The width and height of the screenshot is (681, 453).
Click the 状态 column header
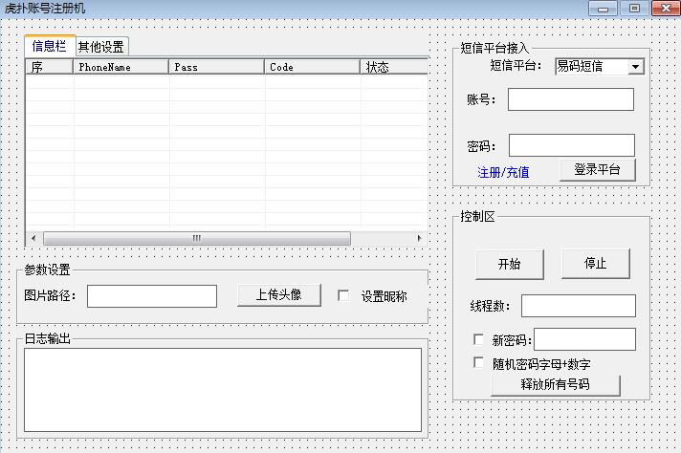click(x=394, y=67)
